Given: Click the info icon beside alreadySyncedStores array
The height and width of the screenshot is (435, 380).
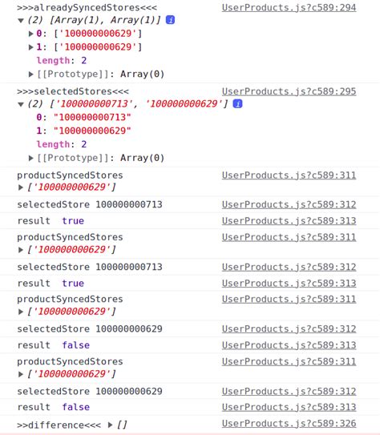Looking at the screenshot, I should (170, 20).
